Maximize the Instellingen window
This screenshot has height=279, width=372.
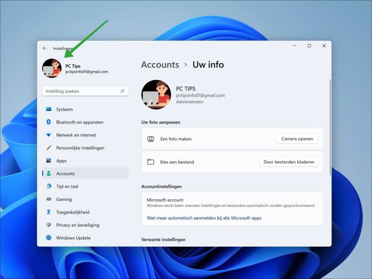coord(309,45)
